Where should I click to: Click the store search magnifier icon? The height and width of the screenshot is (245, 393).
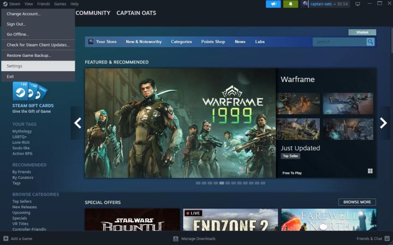(371, 42)
